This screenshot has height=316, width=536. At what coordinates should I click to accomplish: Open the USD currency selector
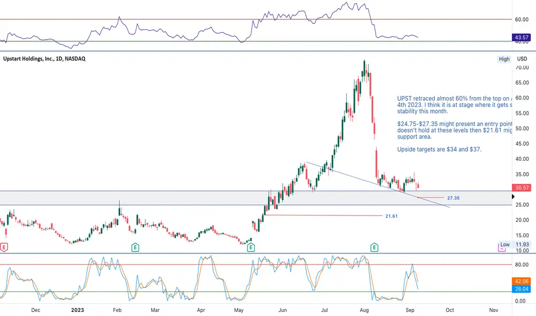pos(522,59)
